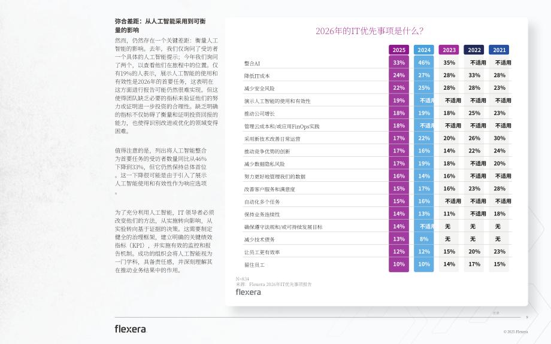Click the row label 保持业务连续性
The width and height of the screenshot is (551, 344).
(262, 214)
